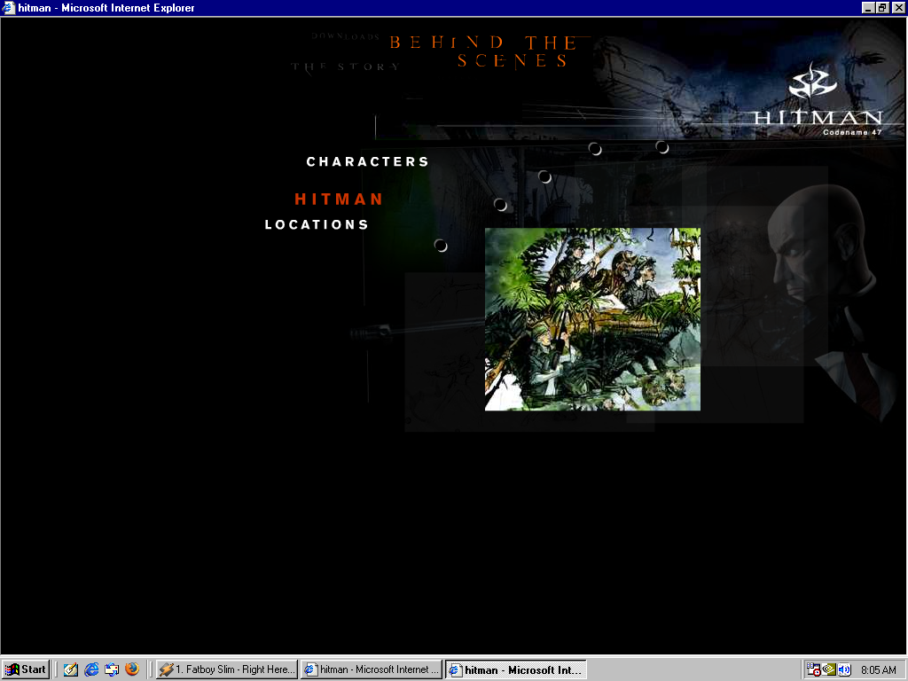The height and width of the screenshot is (681, 908).
Task: Open the Windows Start menu
Action: (x=26, y=669)
